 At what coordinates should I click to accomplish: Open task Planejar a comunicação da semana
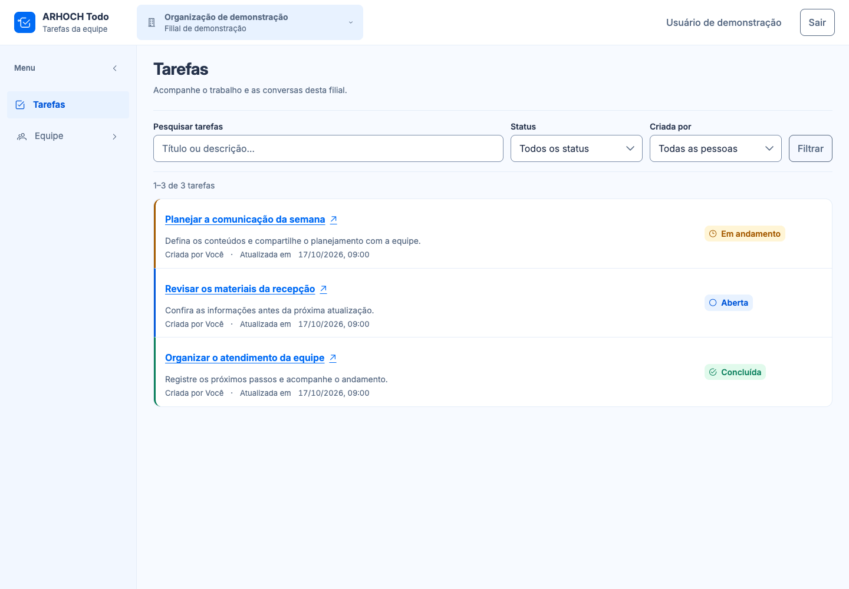pyautogui.click(x=245, y=219)
